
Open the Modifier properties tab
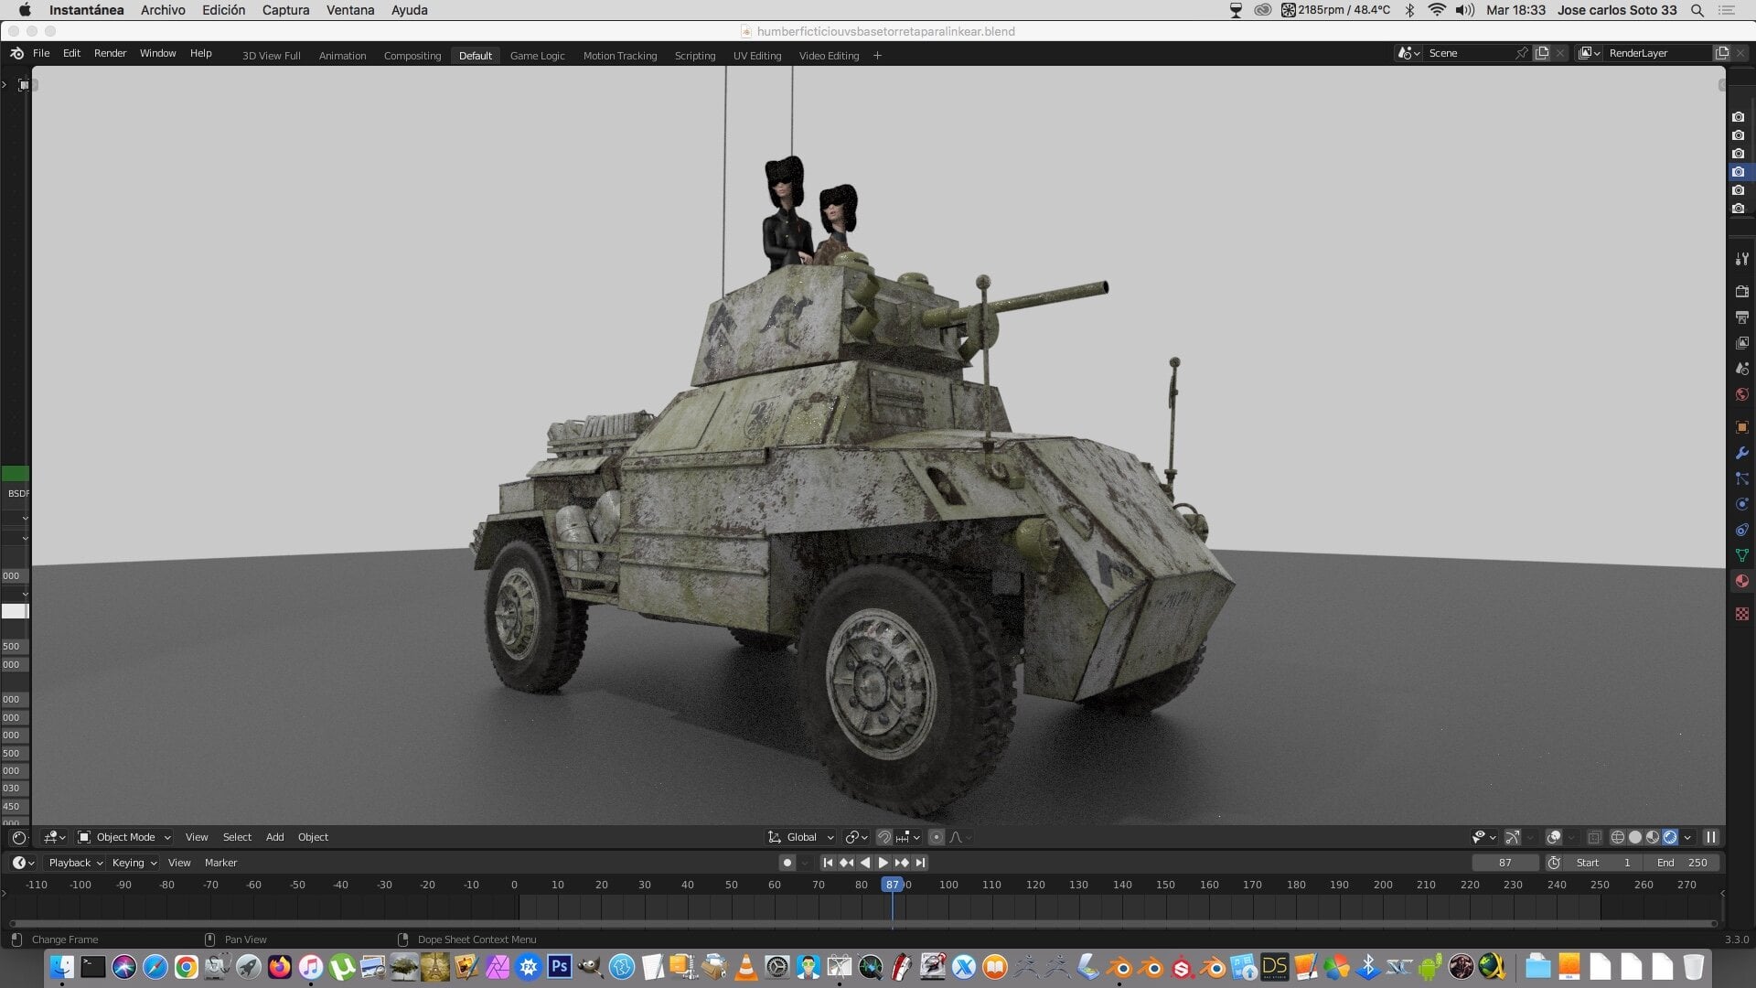click(1741, 453)
